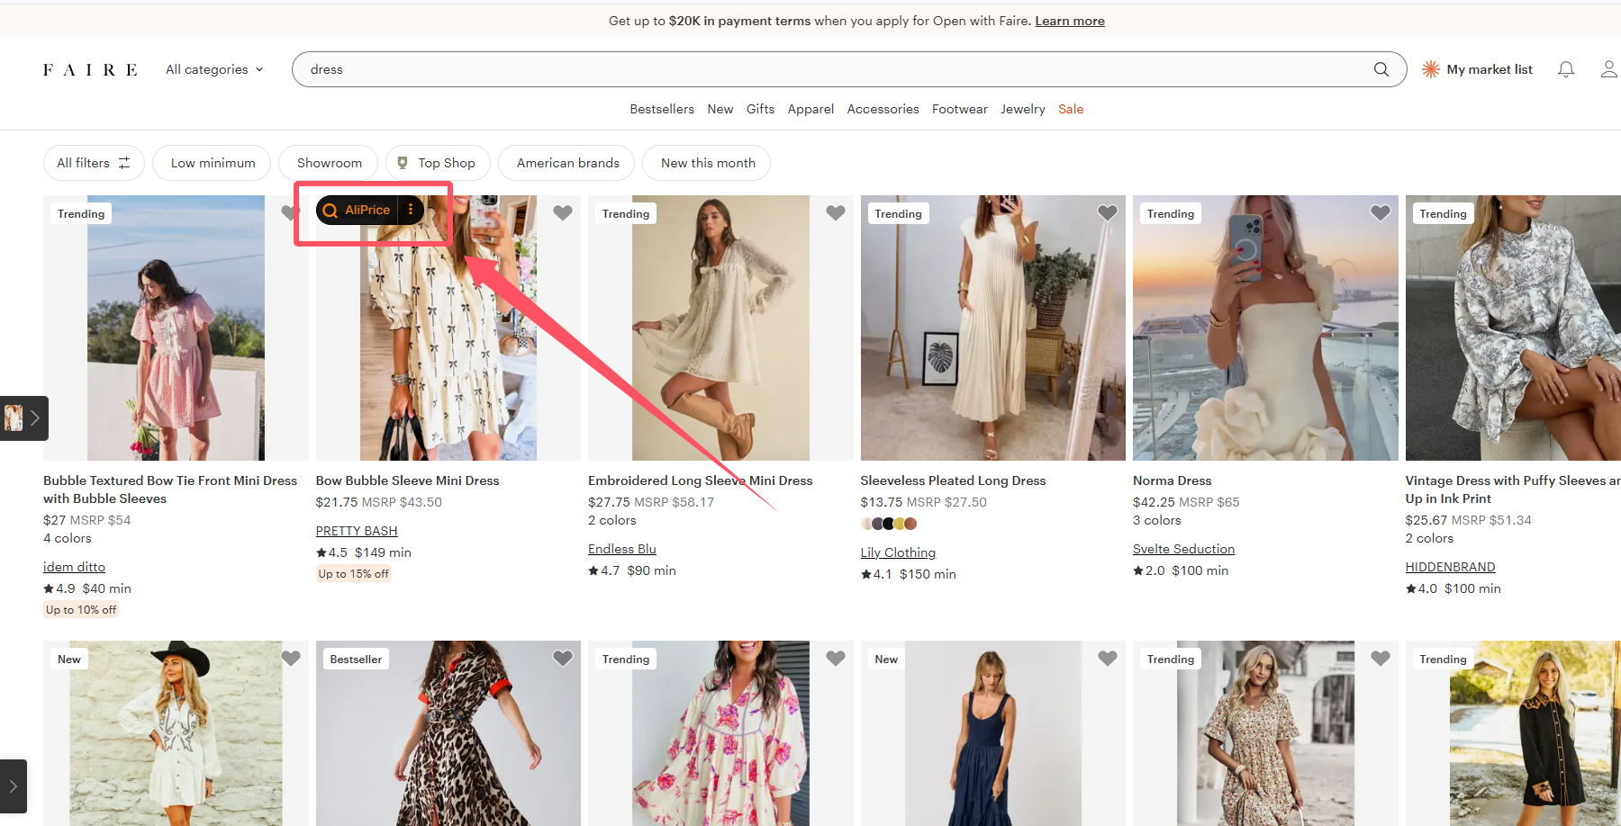The height and width of the screenshot is (826, 1621).
Task: Expand the lower left side arrow tab
Action: point(14,786)
